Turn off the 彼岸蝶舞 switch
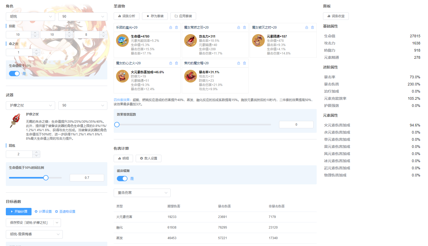The width and height of the screenshot is (428, 246). click(122, 178)
